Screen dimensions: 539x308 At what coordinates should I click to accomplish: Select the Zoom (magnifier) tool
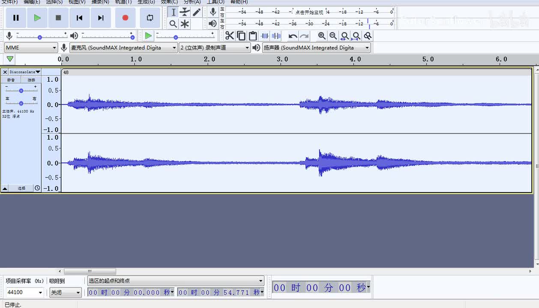(x=173, y=24)
